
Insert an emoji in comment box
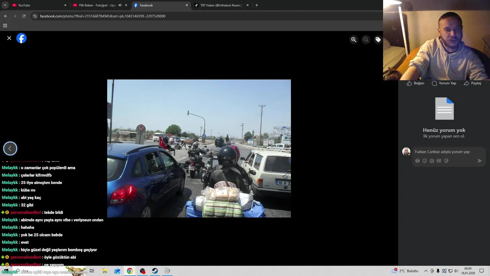425,161
